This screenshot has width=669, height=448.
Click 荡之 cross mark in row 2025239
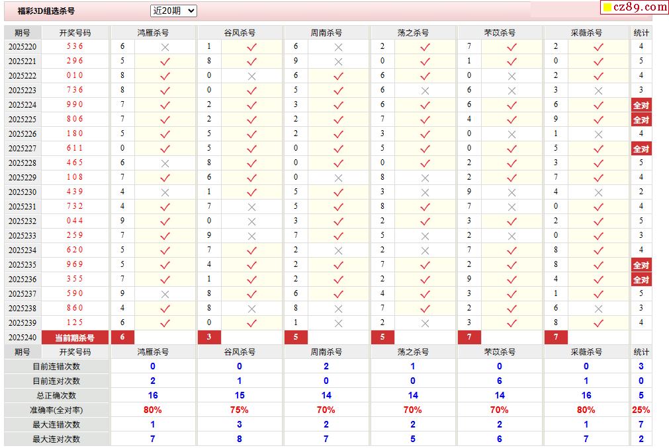coord(425,323)
